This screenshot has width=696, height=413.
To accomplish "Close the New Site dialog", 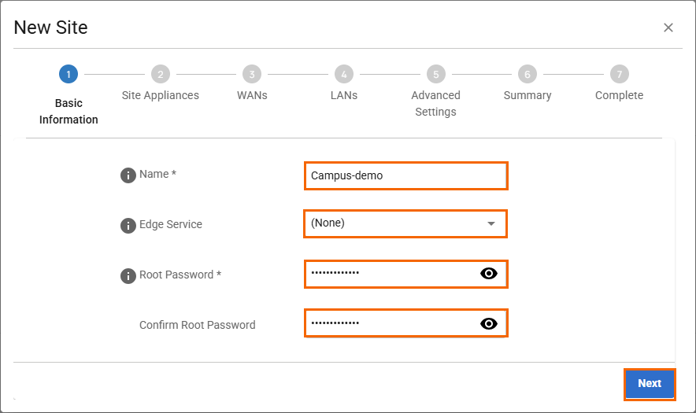I will [x=668, y=28].
